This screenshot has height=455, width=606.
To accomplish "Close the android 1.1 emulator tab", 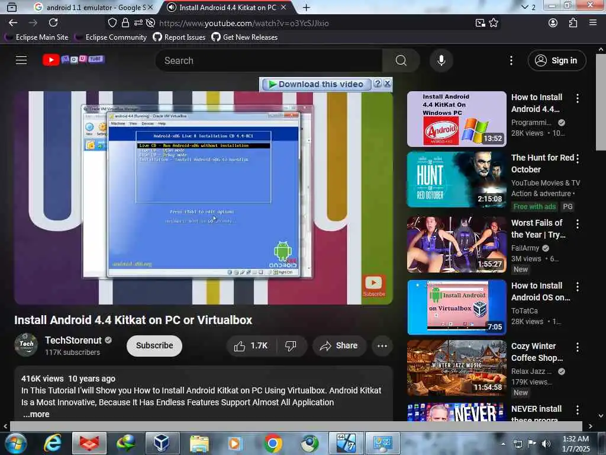I will tap(150, 7).
